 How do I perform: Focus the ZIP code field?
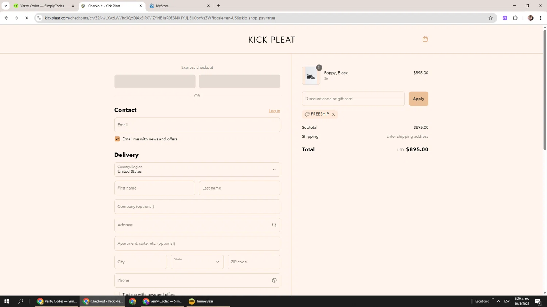tap(254, 262)
